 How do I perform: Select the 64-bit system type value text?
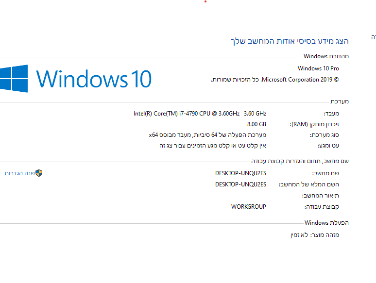(x=207, y=135)
